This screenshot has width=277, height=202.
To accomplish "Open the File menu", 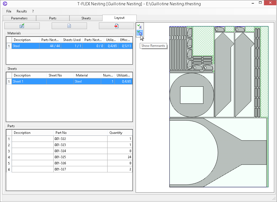I will [9, 11].
